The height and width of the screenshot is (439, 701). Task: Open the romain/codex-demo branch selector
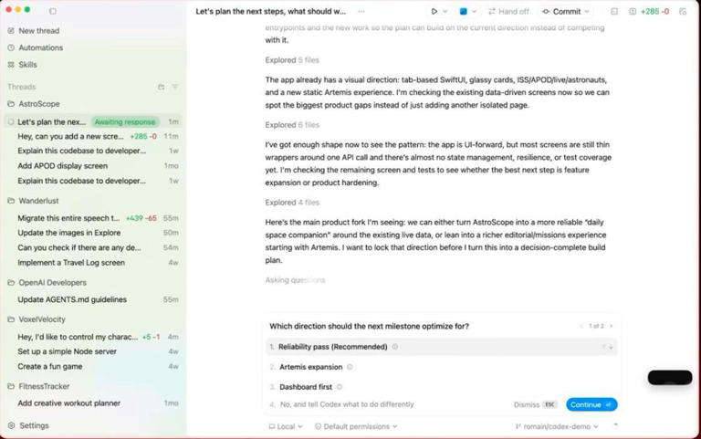coord(557,426)
